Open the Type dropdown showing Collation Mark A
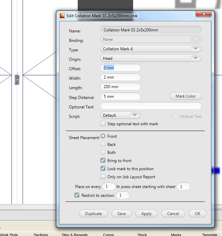The image size is (222, 236). click(x=151, y=49)
